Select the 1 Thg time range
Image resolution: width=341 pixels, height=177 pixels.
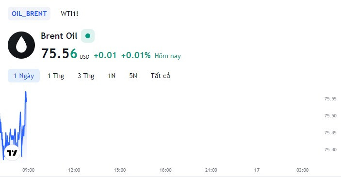(x=56, y=76)
